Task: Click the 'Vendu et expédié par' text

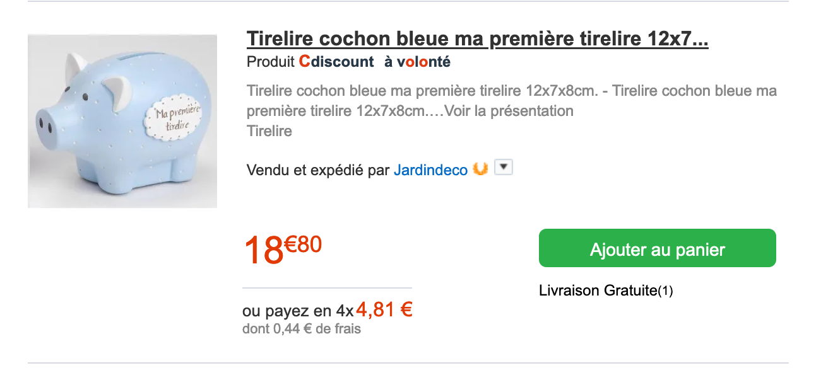Action: click(318, 170)
